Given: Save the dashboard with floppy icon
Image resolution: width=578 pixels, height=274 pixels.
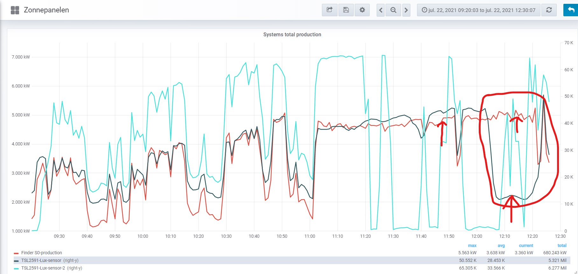Looking at the screenshot, I should 346,10.
